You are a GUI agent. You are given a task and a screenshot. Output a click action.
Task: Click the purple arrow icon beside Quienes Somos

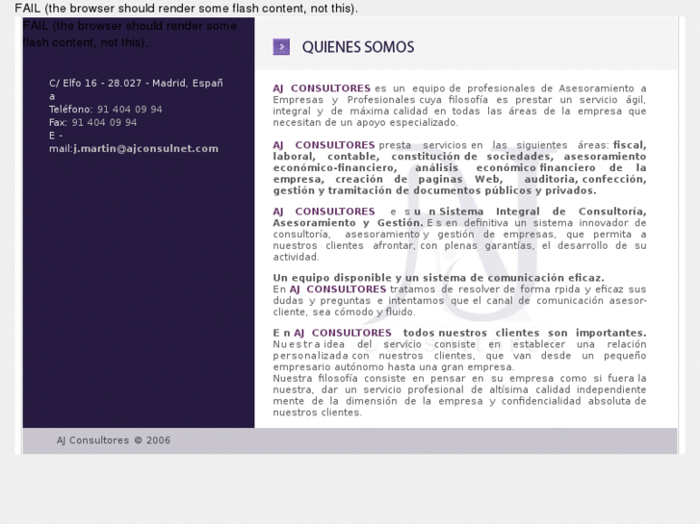click(281, 47)
